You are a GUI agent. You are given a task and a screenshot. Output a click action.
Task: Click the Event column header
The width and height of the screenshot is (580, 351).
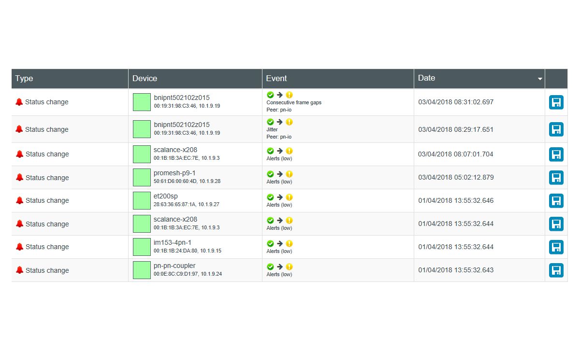pyautogui.click(x=276, y=78)
